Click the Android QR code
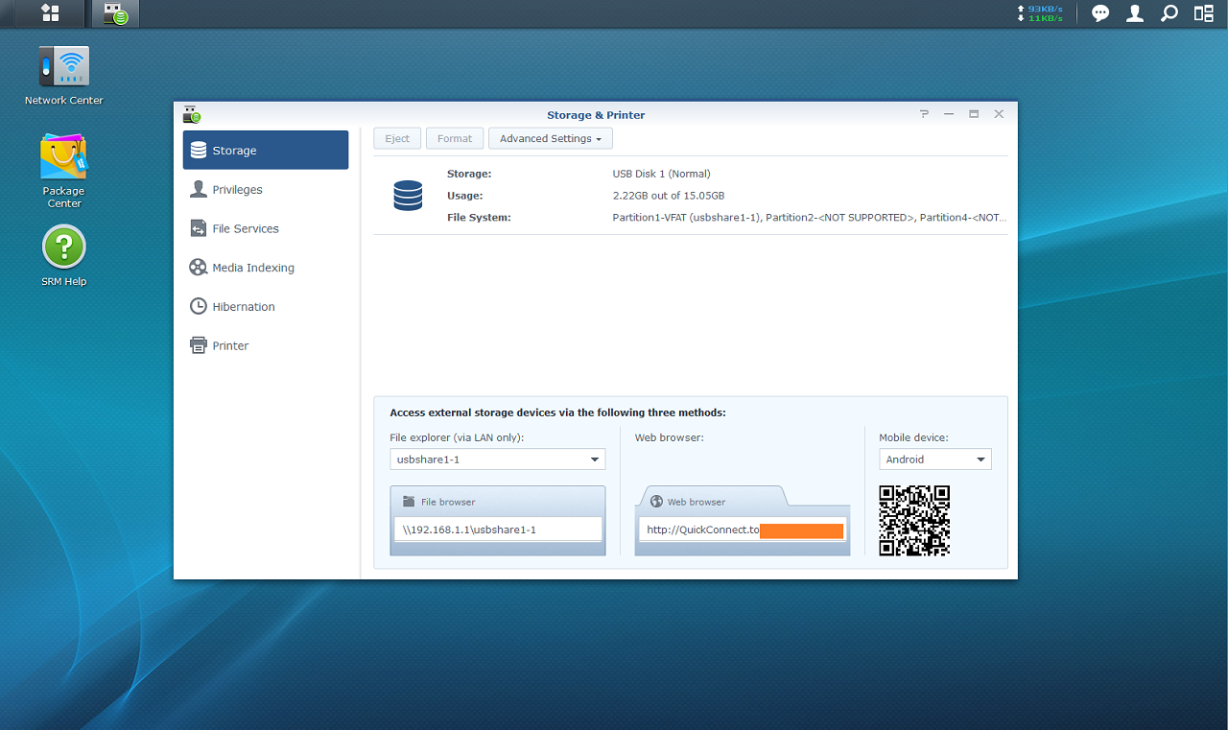The height and width of the screenshot is (730, 1228). click(x=914, y=520)
